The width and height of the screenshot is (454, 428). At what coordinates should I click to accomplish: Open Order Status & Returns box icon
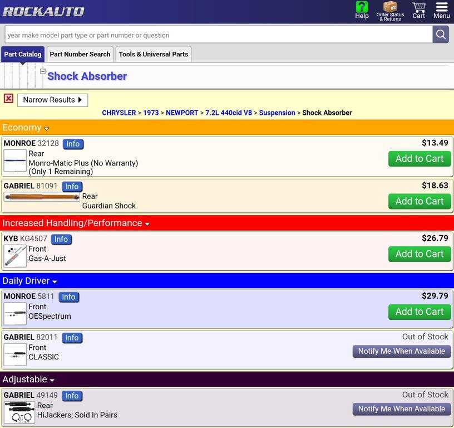pos(390,7)
